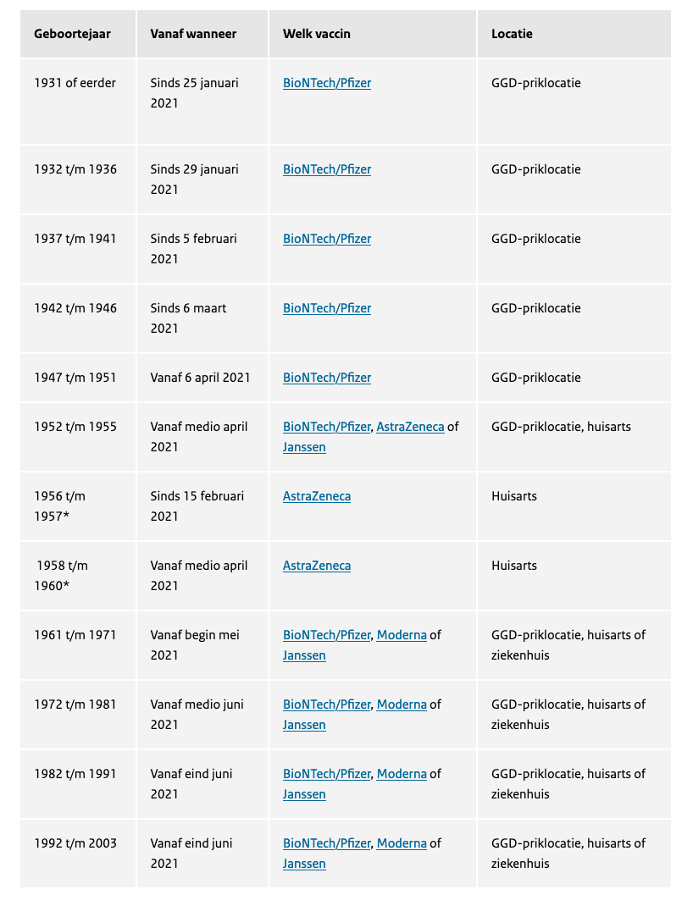Click the Locatie column header

coord(512,34)
